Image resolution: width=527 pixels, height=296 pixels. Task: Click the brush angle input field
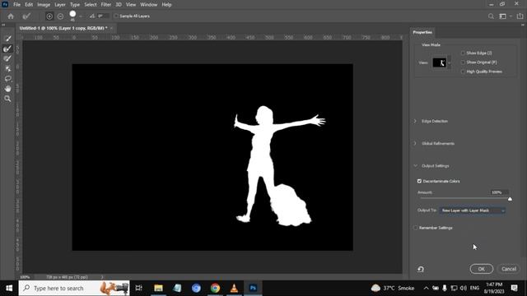(x=104, y=16)
